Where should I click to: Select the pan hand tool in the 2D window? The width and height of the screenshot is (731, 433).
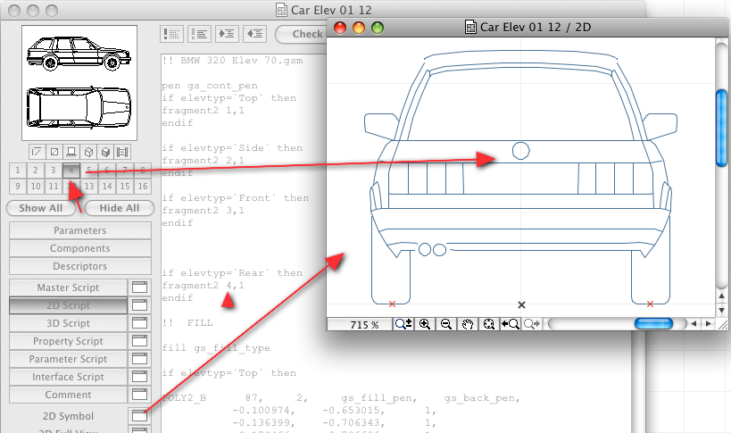point(468,324)
